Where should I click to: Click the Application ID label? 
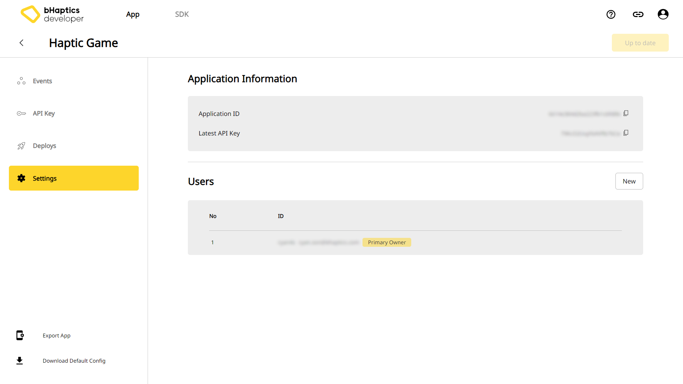(219, 114)
